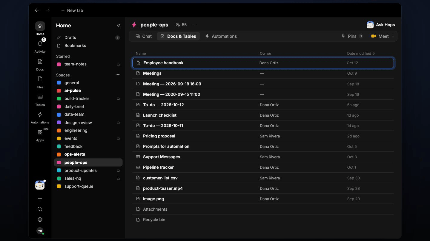The height and width of the screenshot is (241, 430).
Task: Open Bookmarks in sidebar
Action: tap(88, 46)
